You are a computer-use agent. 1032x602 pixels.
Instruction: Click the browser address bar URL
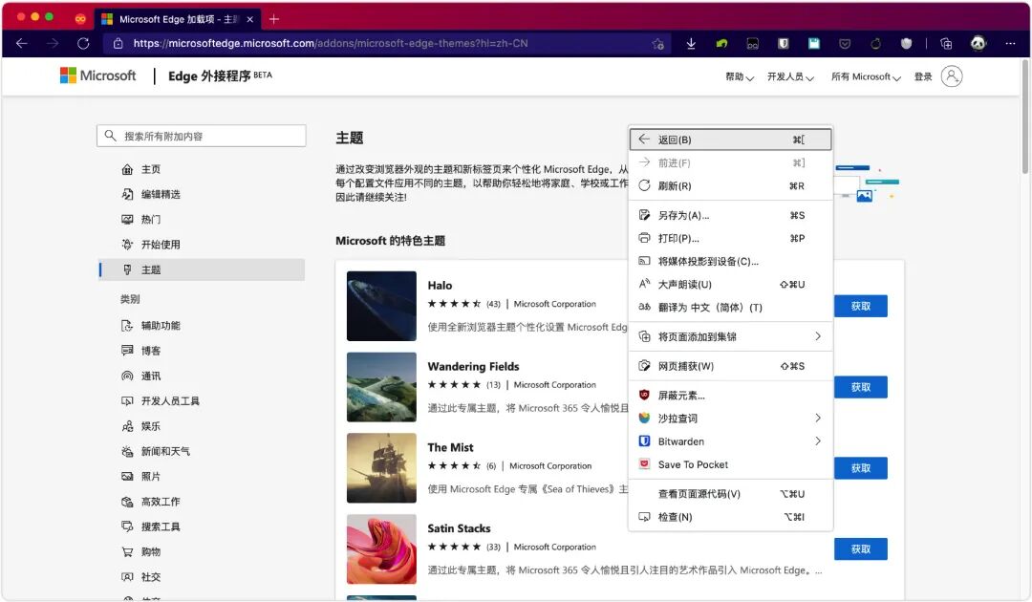(x=331, y=43)
